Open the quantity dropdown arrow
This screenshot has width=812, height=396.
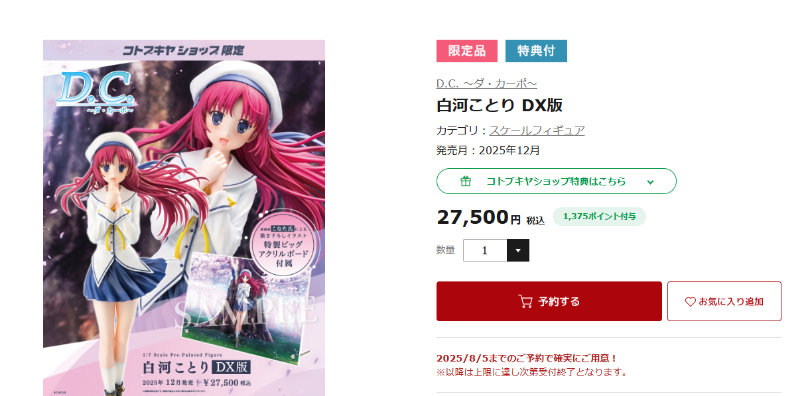coord(518,250)
